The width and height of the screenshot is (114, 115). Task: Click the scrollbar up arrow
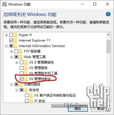pyautogui.click(x=108, y=35)
